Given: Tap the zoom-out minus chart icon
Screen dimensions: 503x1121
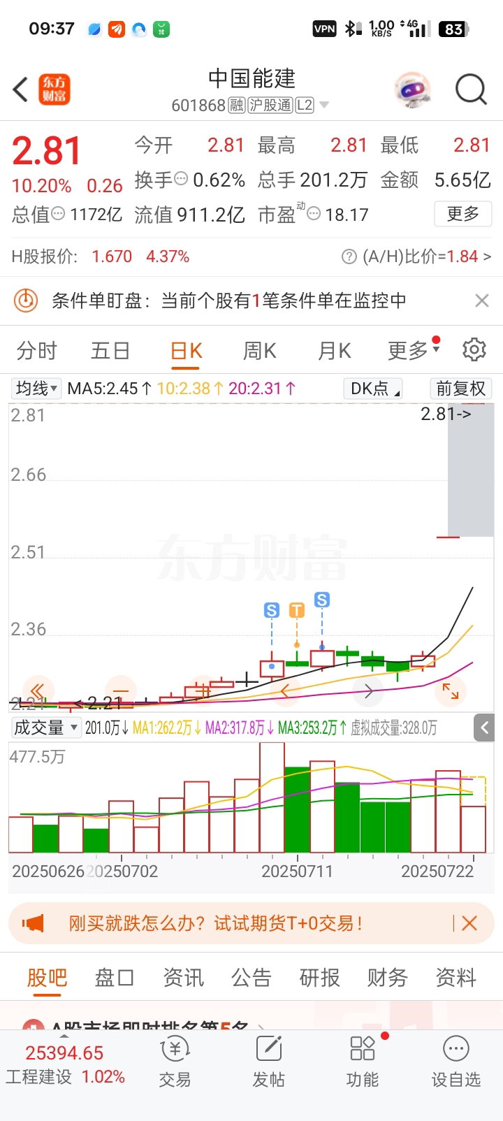Looking at the screenshot, I should 120,691.
